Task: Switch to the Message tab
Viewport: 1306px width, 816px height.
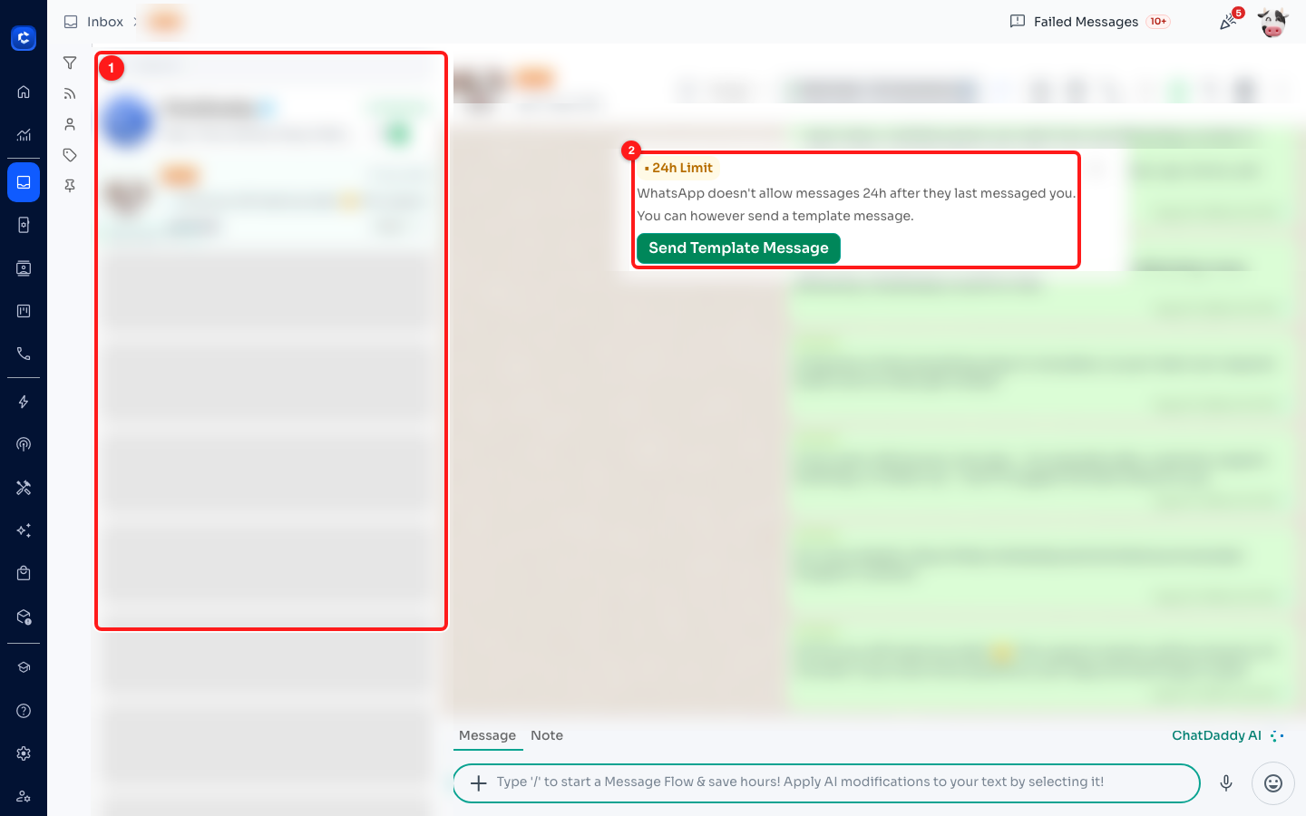Action: (487, 735)
